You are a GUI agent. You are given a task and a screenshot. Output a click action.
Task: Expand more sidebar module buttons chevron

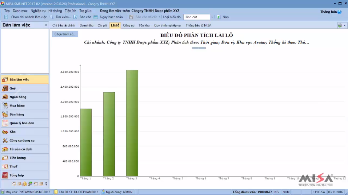pyautogui.click(x=46, y=183)
